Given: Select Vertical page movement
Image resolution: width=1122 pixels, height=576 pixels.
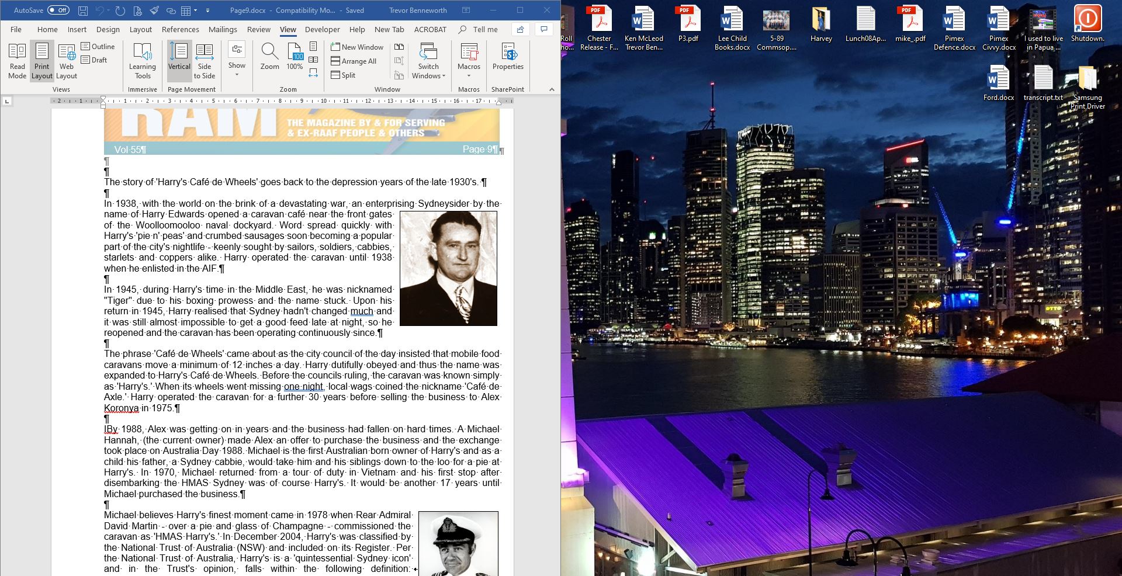Looking at the screenshot, I should click(179, 61).
